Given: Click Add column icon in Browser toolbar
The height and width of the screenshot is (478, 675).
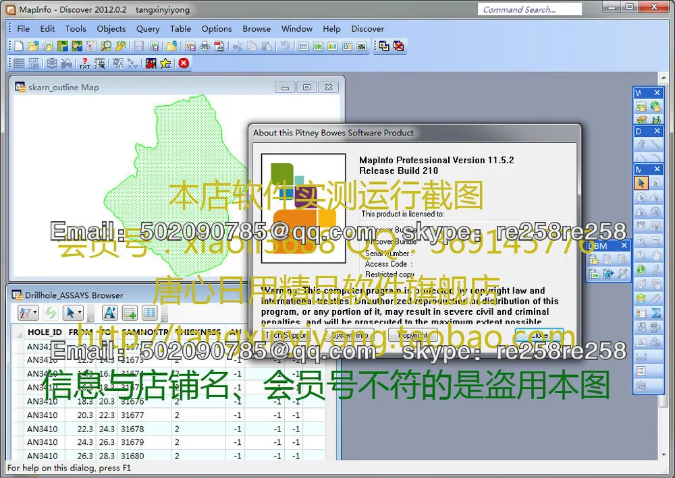Looking at the screenshot, I should (x=130, y=313).
